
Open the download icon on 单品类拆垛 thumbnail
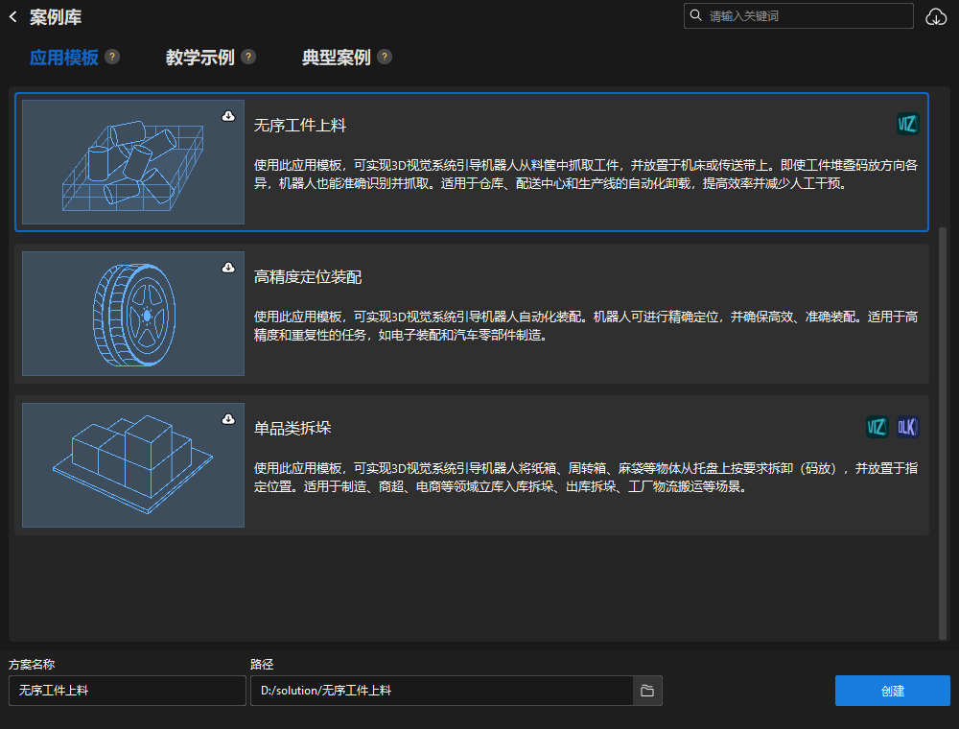pyautogui.click(x=228, y=416)
